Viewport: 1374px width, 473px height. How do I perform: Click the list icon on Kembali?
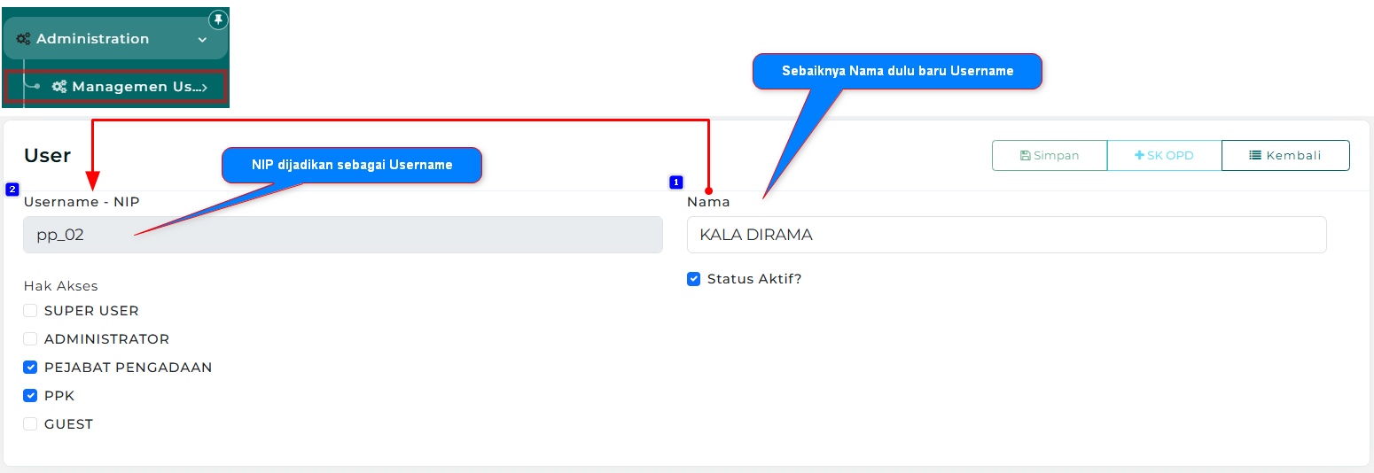point(1255,156)
